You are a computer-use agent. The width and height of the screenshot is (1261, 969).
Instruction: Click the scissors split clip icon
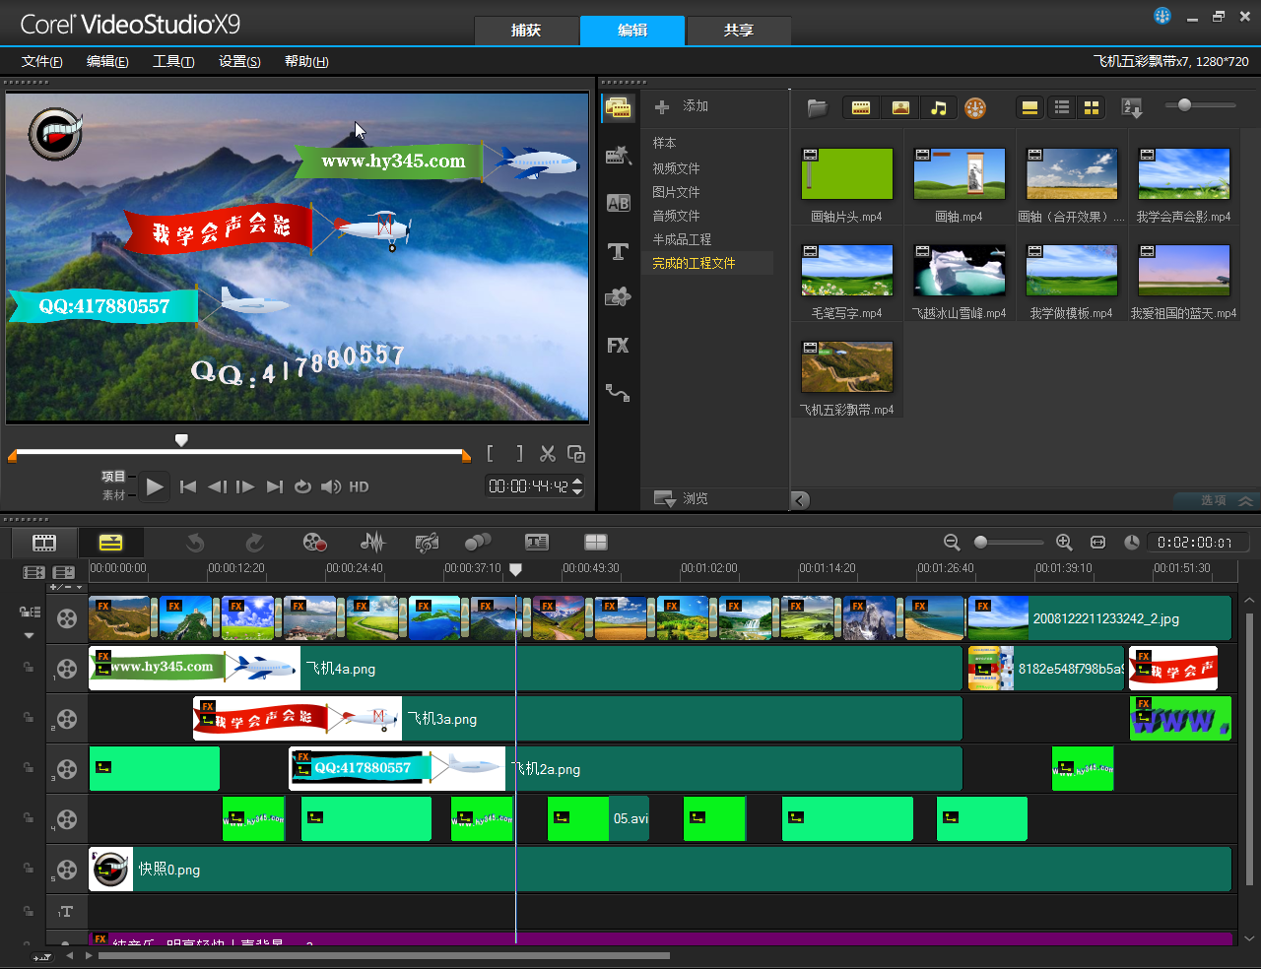[548, 453]
